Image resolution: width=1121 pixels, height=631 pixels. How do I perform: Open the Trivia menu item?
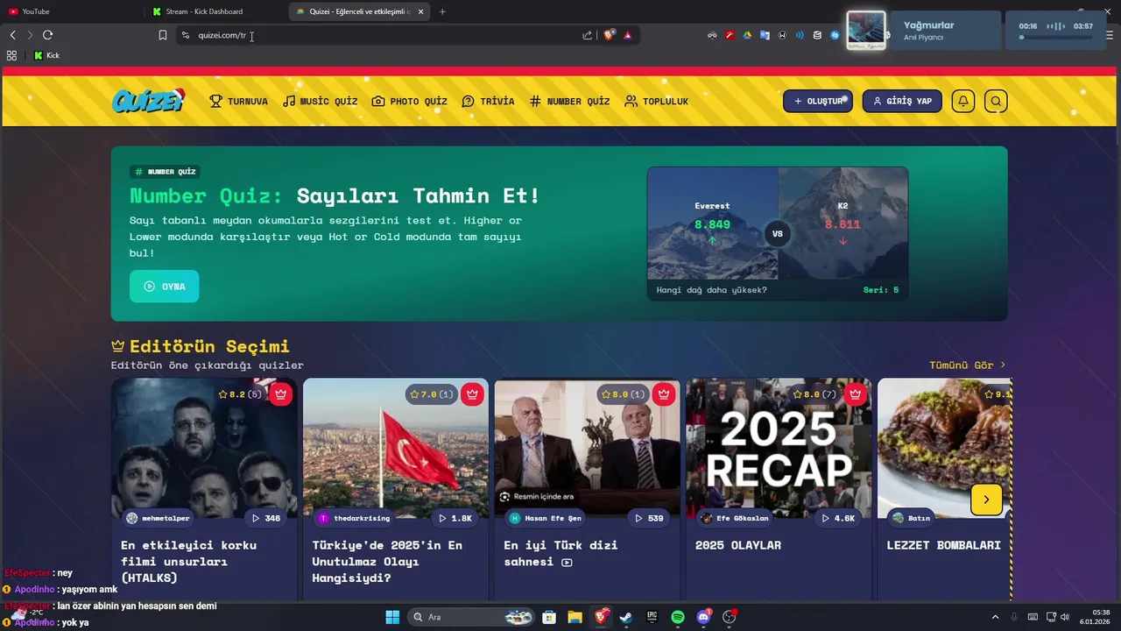(489, 101)
